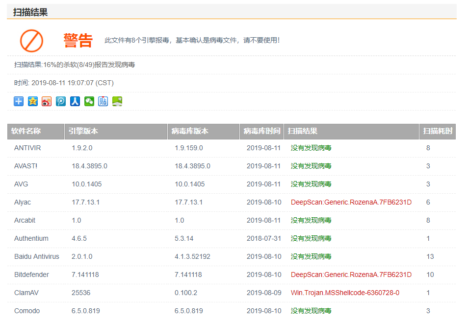Select ClamAV database date 2019-08-09
Screen dimensions: 467x320
263,293
